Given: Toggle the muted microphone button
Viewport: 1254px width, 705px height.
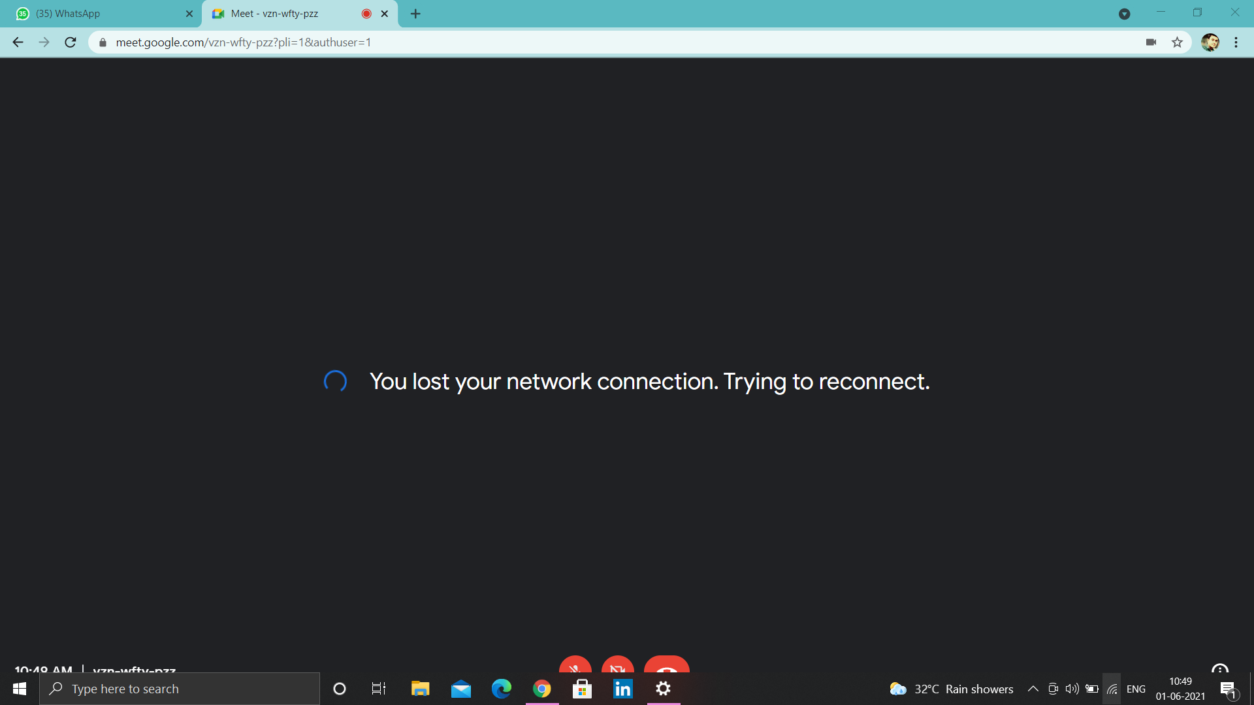Looking at the screenshot, I should pos(575,665).
